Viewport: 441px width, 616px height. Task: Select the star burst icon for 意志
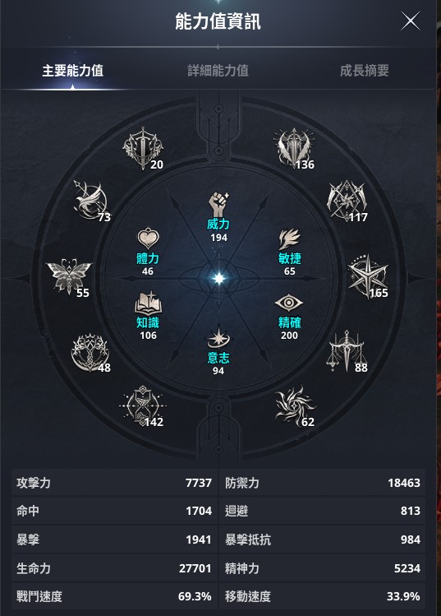[218, 337]
